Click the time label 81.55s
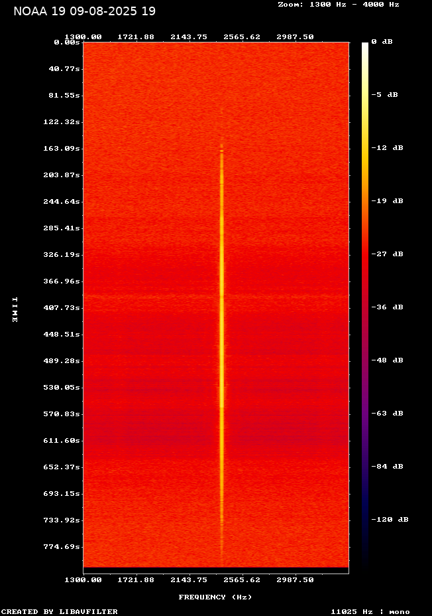The width and height of the screenshot is (432, 616). pos(64,96)
